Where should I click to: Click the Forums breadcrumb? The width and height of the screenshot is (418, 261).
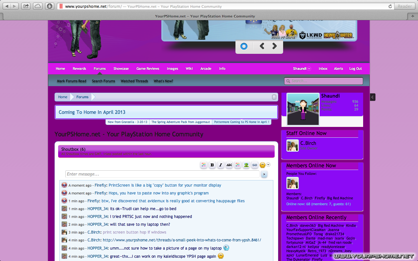(82, 97)
